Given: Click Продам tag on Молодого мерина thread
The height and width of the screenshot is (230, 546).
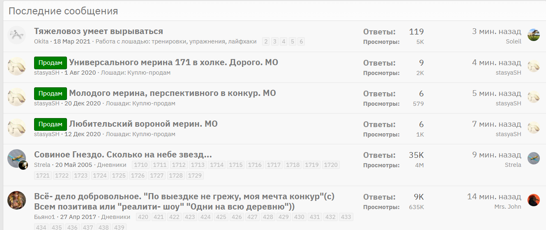Looking at the screenshot, I should (50, 93).
